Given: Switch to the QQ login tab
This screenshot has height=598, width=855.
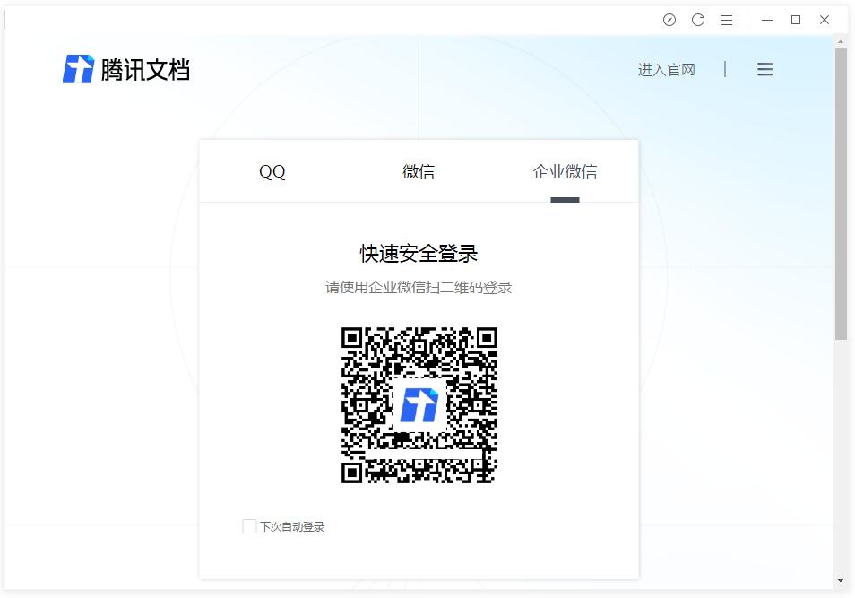Looking at the screenshot, I should (272, 171).
